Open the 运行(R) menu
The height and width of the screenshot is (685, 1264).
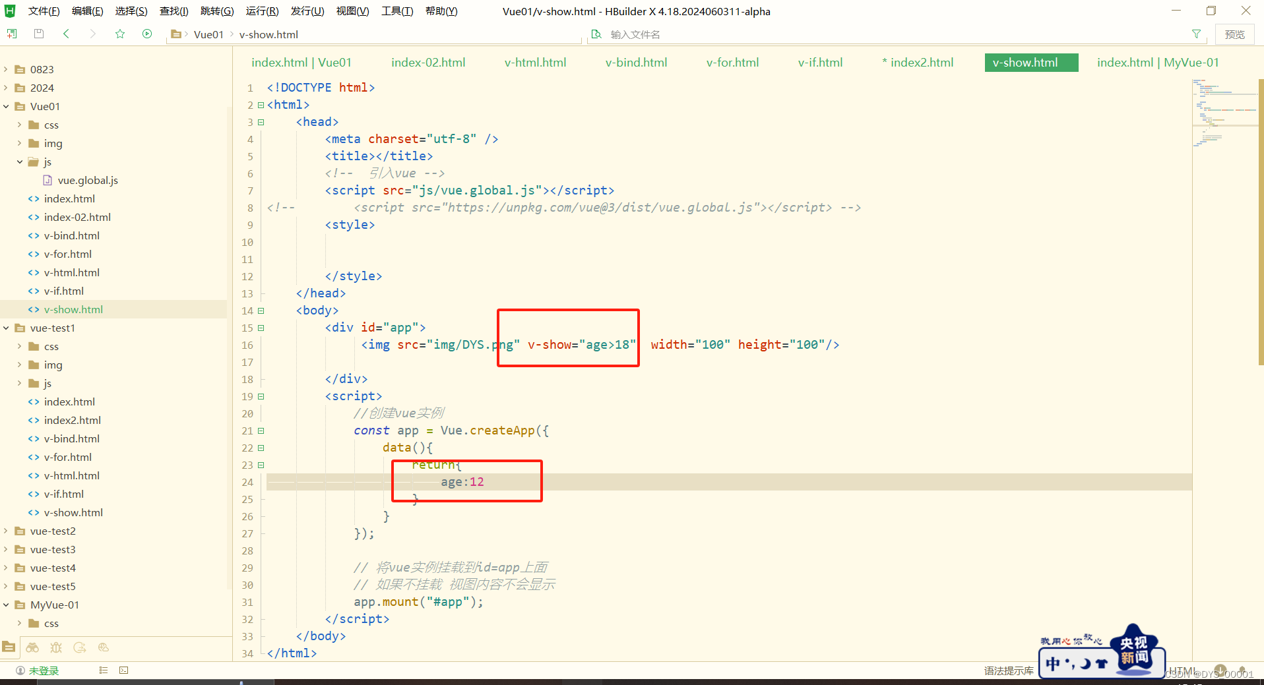click(262, 11)
